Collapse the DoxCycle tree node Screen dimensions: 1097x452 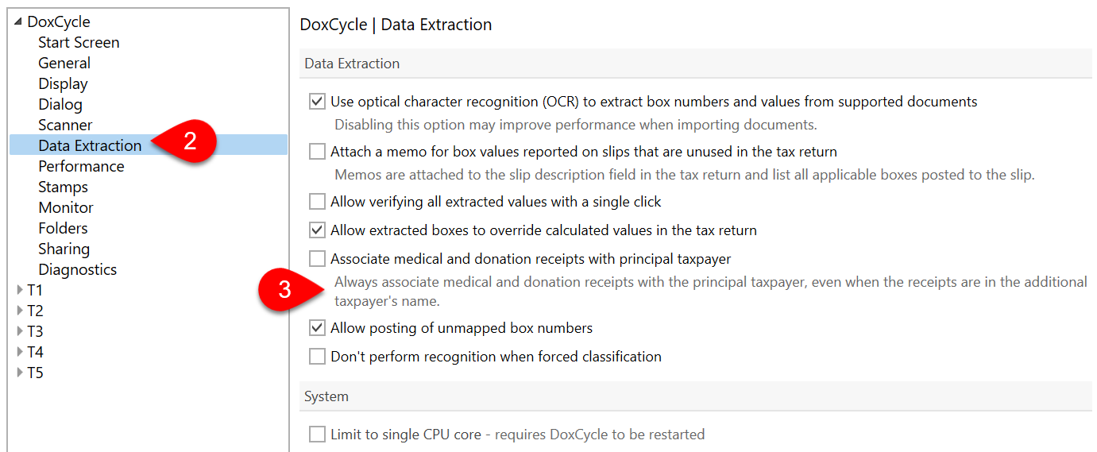19,22
